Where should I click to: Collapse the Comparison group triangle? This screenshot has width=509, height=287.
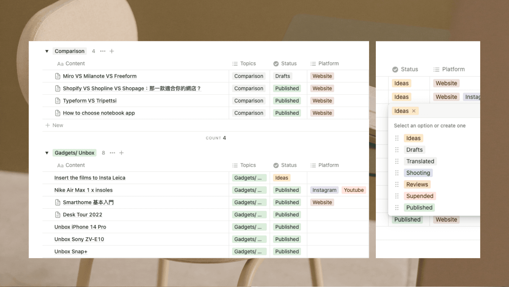(x=47, y=51)
